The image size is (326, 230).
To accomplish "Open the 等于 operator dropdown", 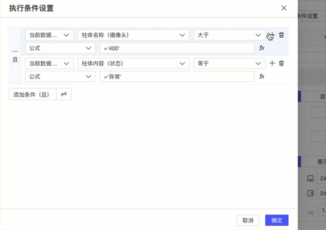I will [229, 63].
